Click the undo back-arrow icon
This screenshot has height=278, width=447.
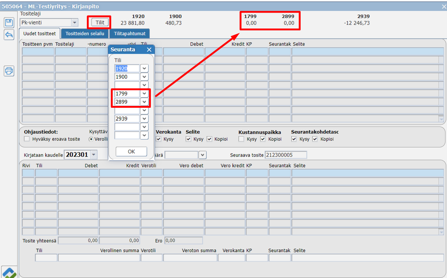pyautogui.click(x=9, y=35)
